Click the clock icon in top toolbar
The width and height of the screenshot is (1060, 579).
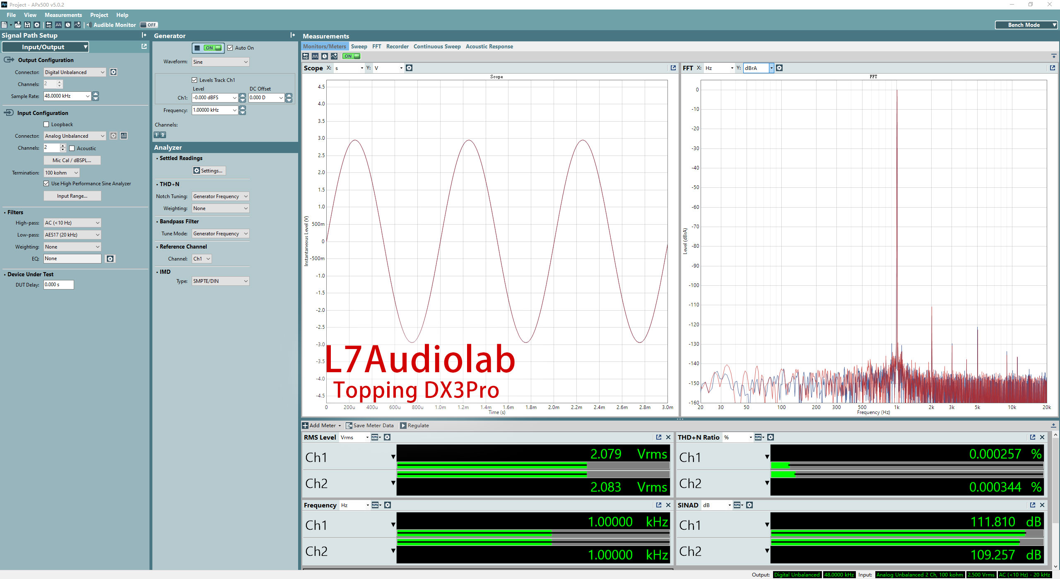(68, 25)
